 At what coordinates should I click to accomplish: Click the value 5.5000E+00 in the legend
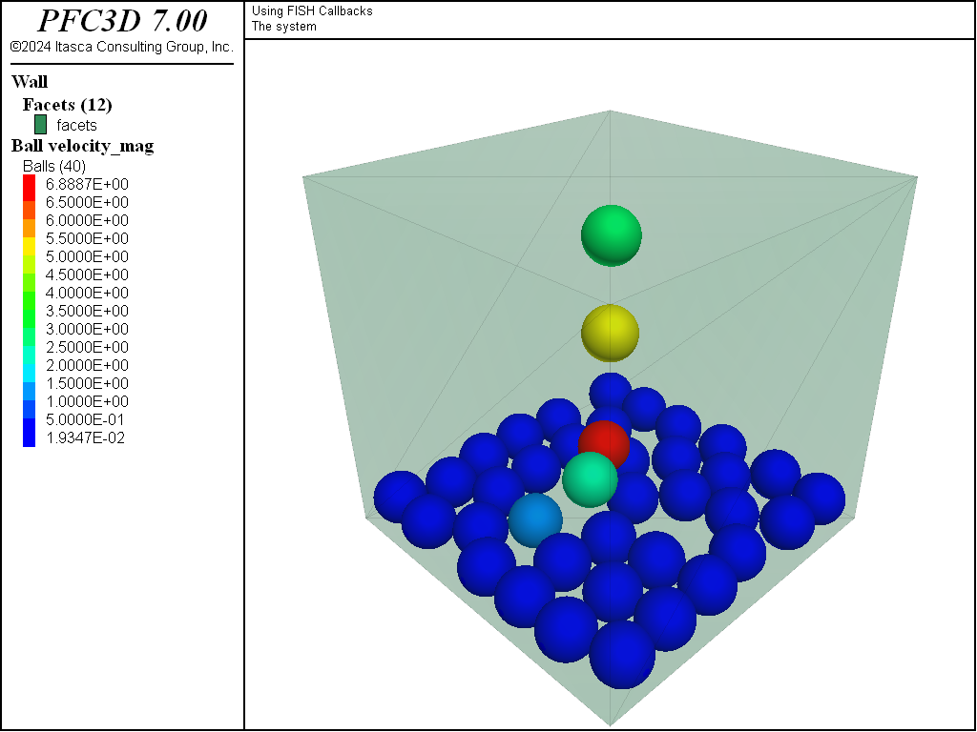tap(87, 238)
